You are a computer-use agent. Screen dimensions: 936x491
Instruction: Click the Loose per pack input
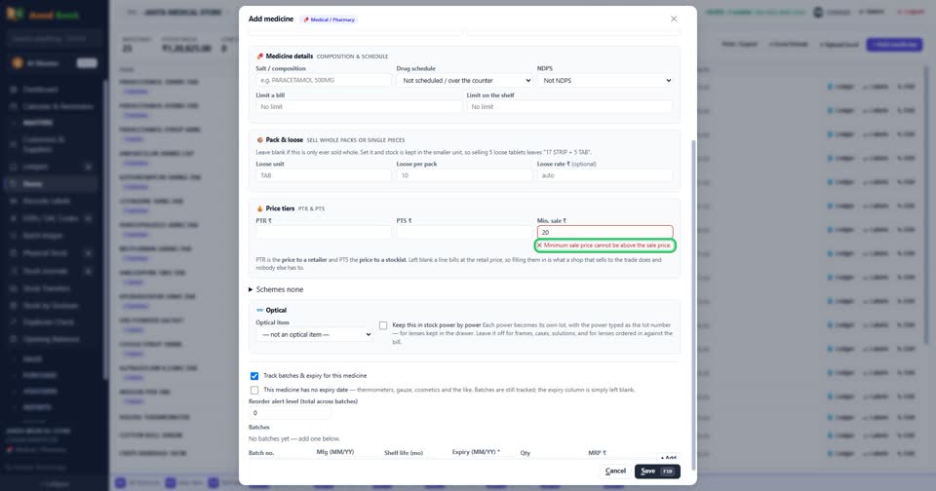click(x=464, y=175)
